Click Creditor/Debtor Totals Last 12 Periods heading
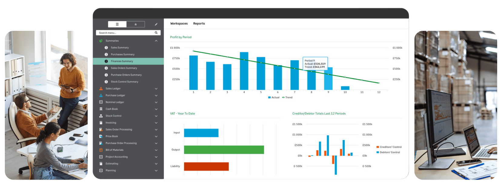This screenshot has height=185, width=502. click(x=319, y=114)
